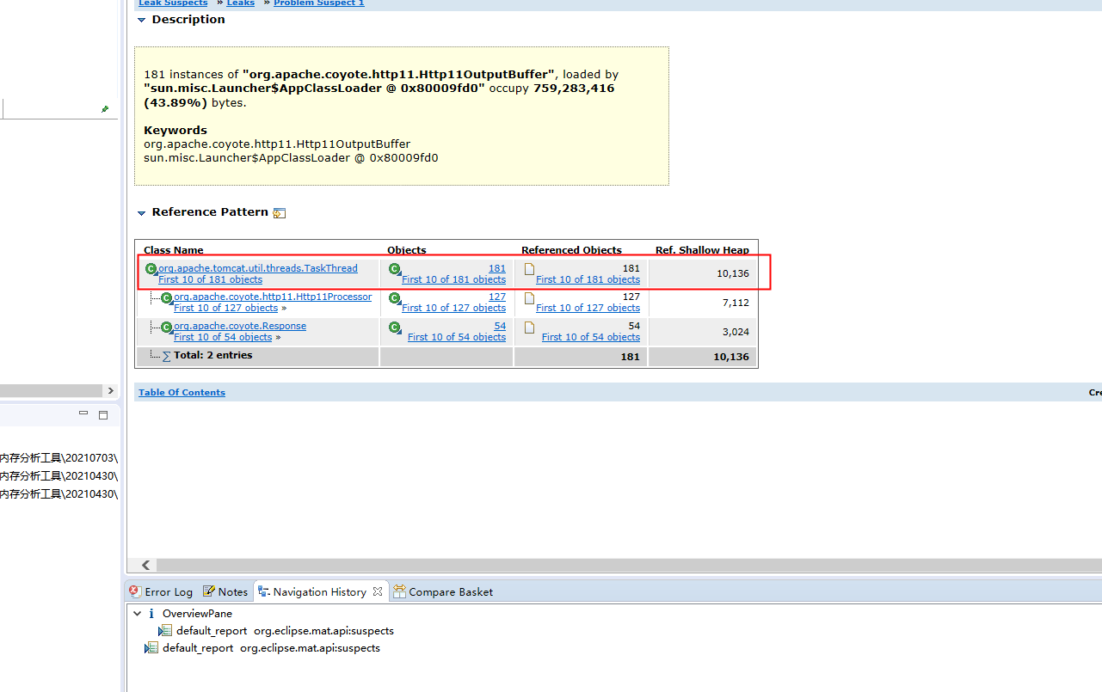The image size is (1102, 692).
Task: Collapse the Reference Pattern section
Action: point(141,212)
